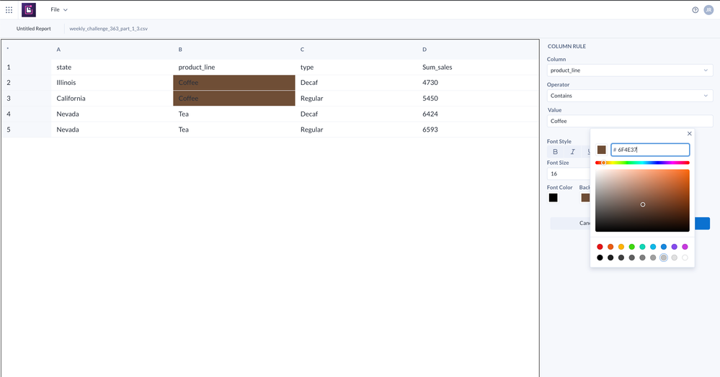Choose the yellow-amber preset color
Image resolution: width=720 pixels, height=377 pixels.
click(x=621, y=247)
